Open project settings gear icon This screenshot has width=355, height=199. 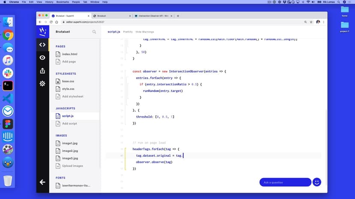(x=42, y=84)
